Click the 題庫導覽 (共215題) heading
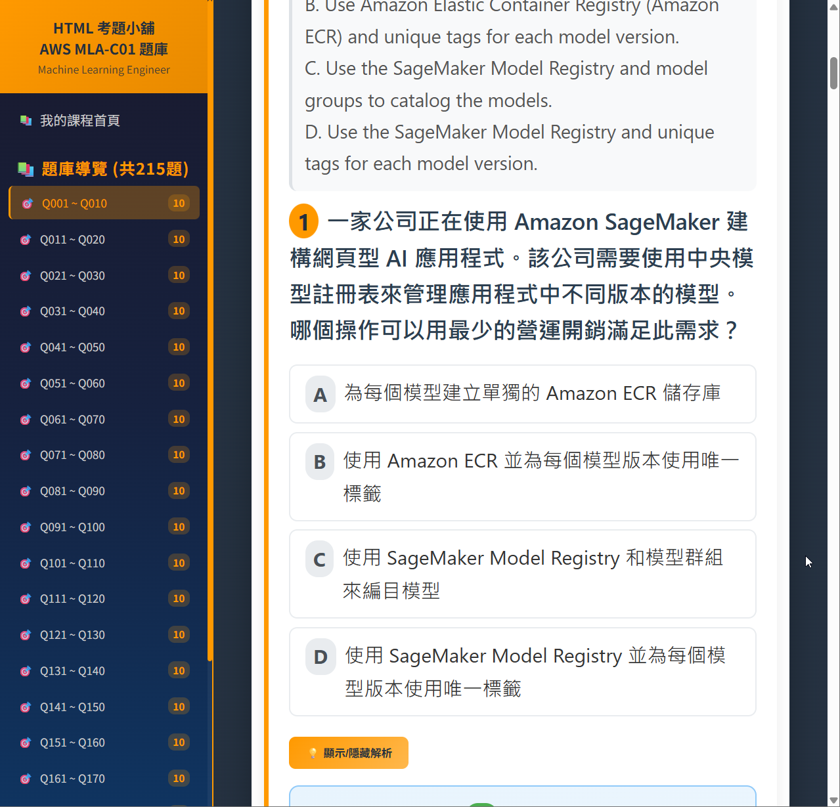 pos(115,169)
